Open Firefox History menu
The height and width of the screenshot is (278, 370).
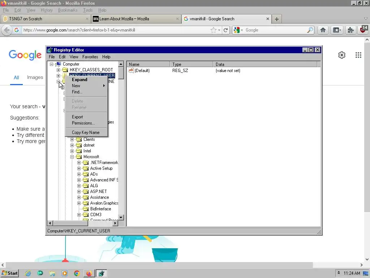click(47, 10)
